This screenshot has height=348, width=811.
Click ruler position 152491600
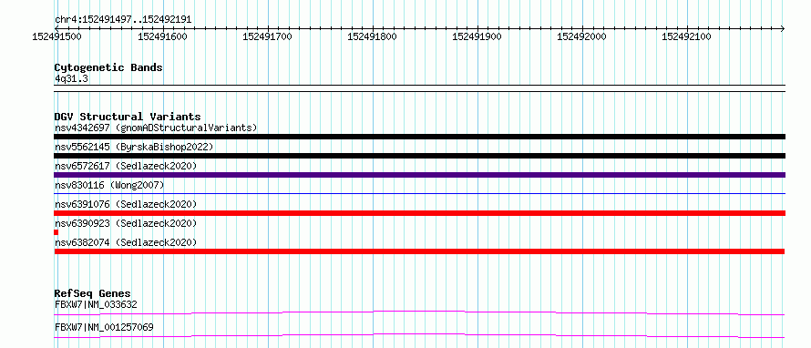pos(162,36)
